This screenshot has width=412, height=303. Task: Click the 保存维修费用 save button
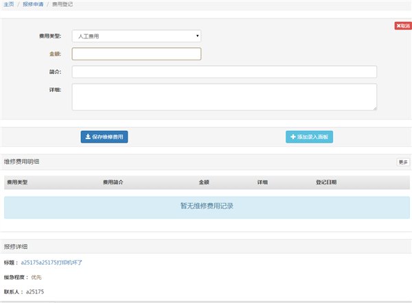tap(104, 136)
